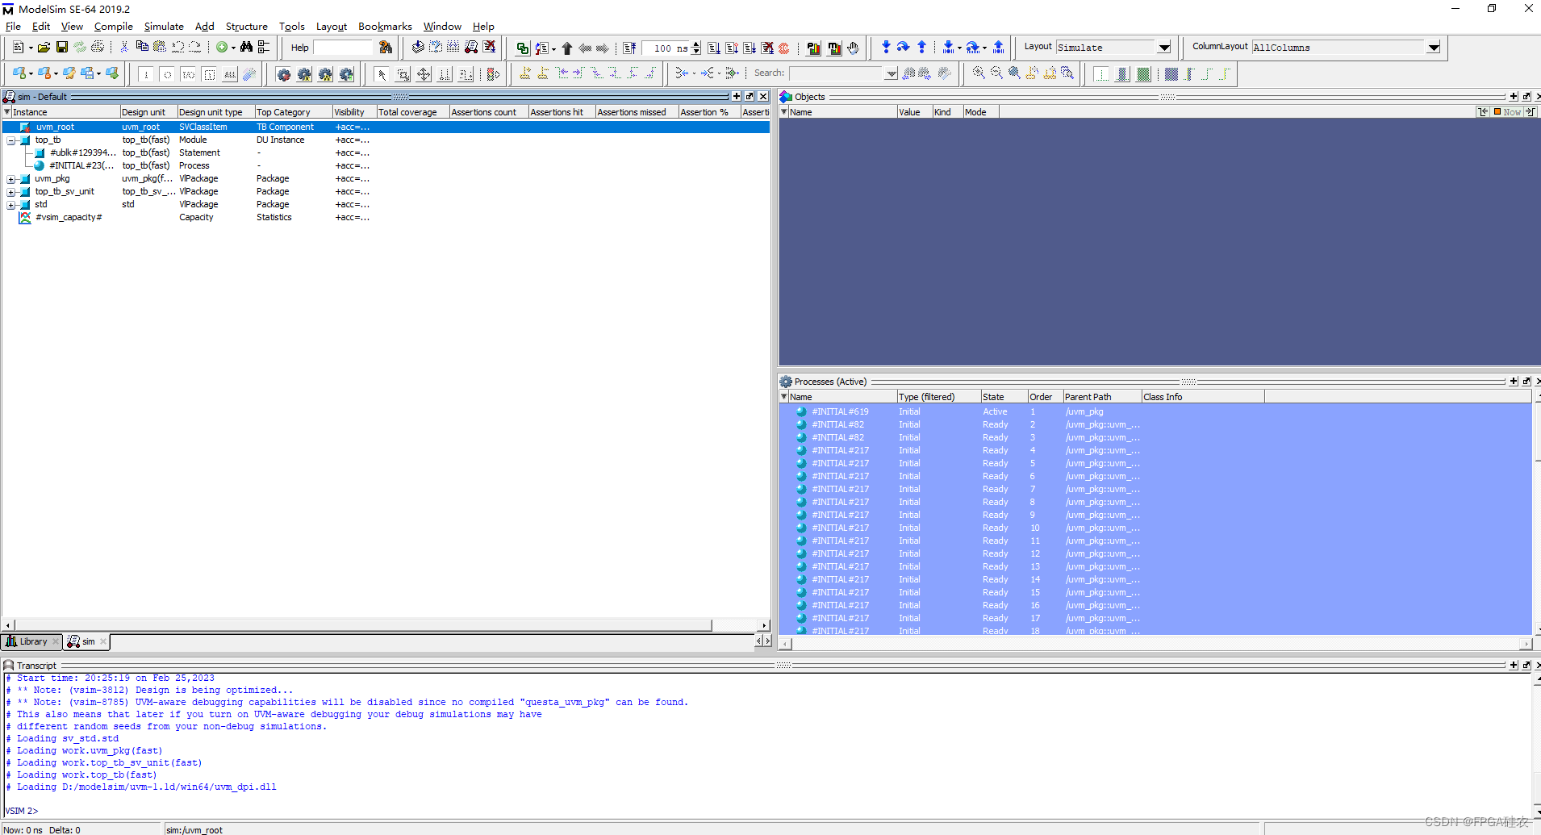
Task: Open a file with the folder icon
Action: (44, 48)
